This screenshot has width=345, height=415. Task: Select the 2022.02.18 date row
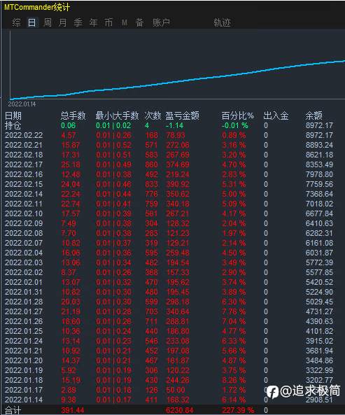pos(24,155)
